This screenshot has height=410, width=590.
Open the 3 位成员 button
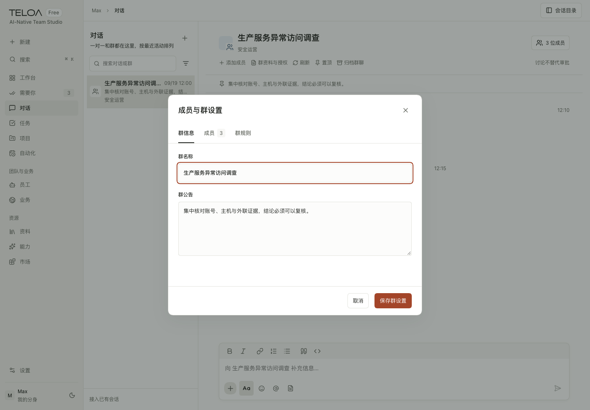[550, 43]
